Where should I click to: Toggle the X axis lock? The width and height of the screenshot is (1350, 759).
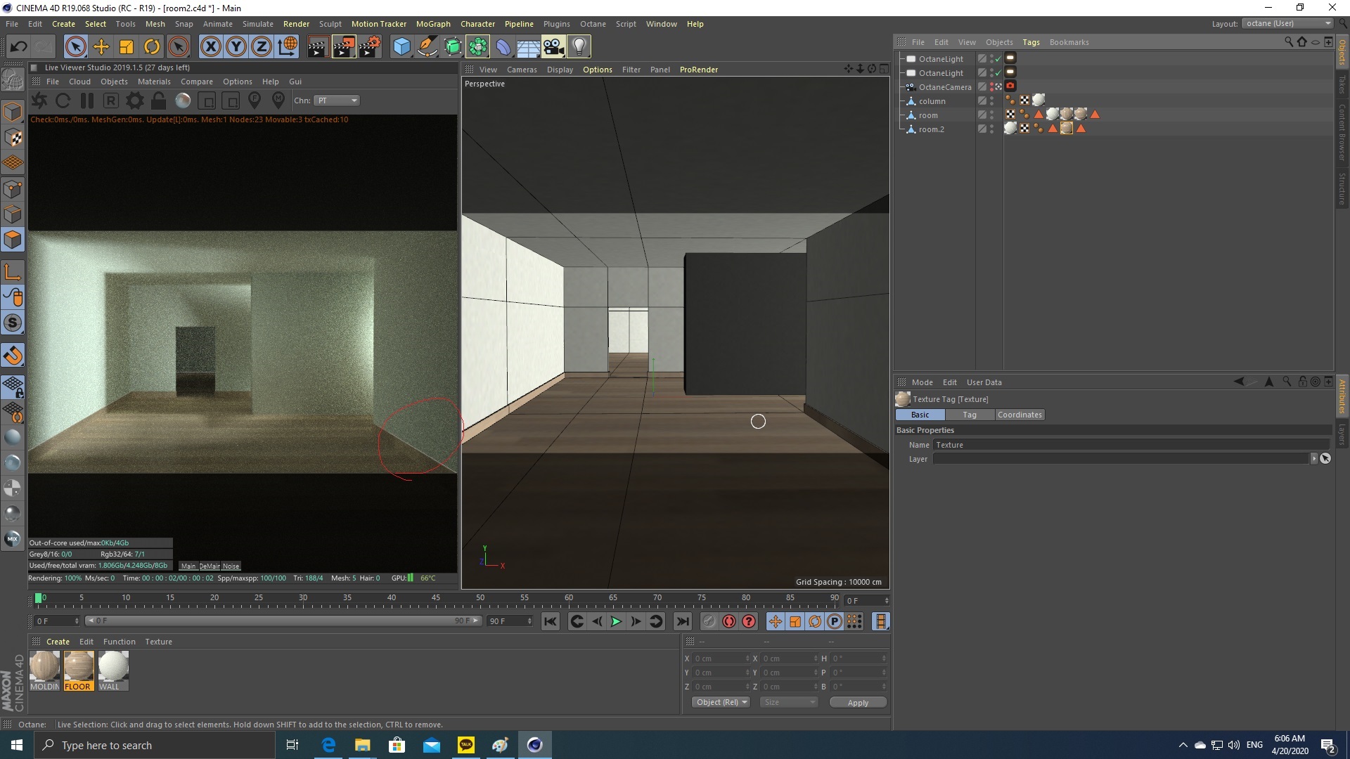pos(210,47)
